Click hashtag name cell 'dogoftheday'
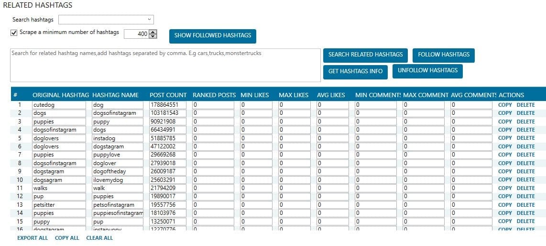546x246 pixels. coord(118,171)
